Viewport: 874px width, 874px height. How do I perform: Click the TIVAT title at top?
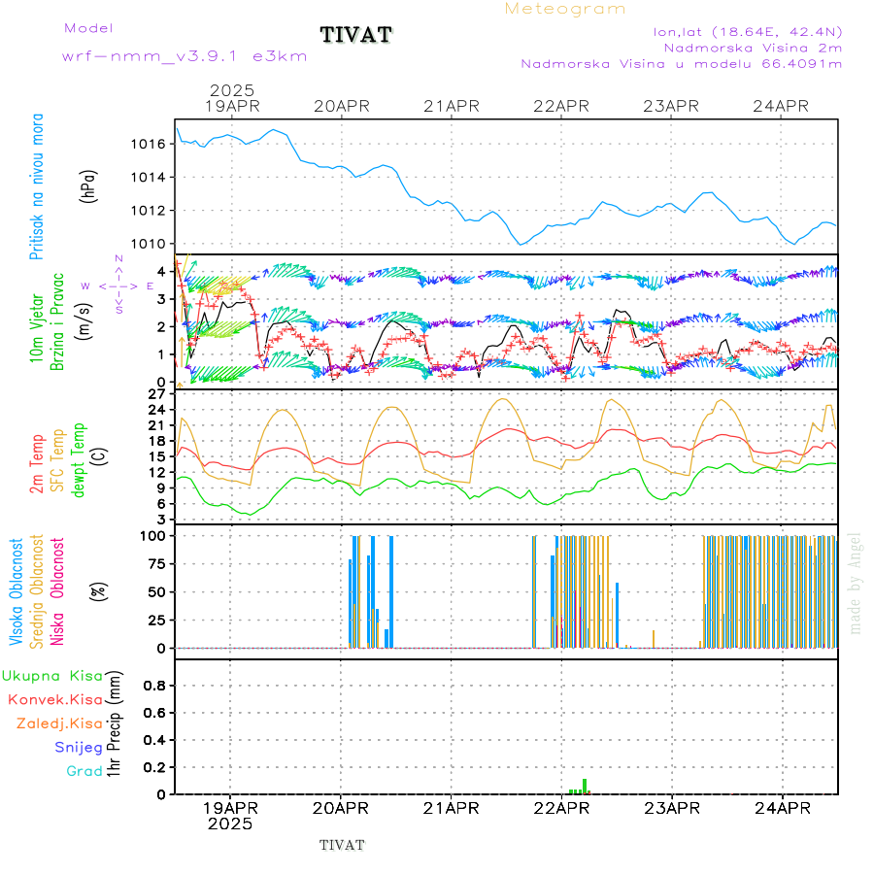(x=356, y=36)
